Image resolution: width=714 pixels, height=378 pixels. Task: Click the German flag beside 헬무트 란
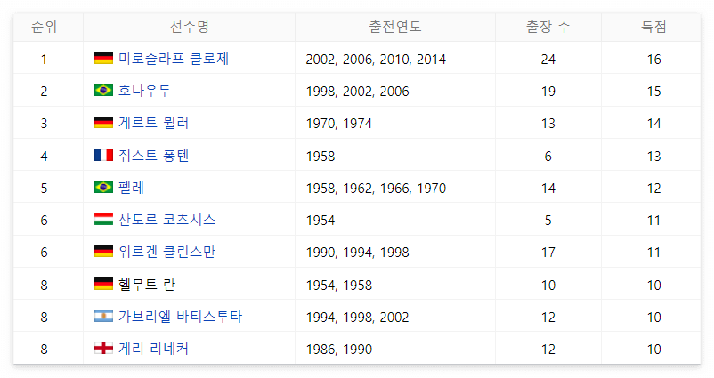(103, 284)
